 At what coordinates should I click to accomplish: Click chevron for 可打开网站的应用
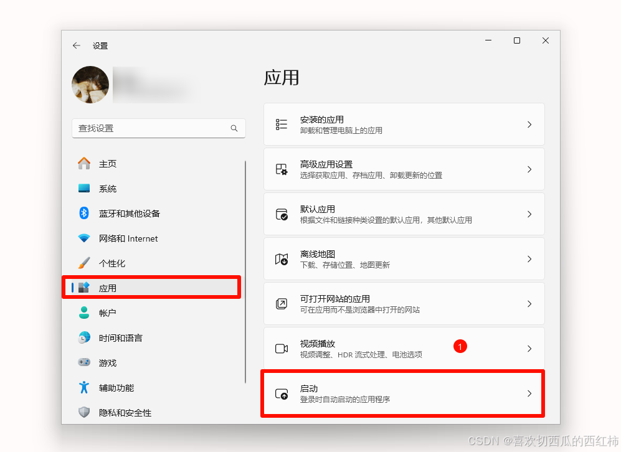click(x=529, y=304)
